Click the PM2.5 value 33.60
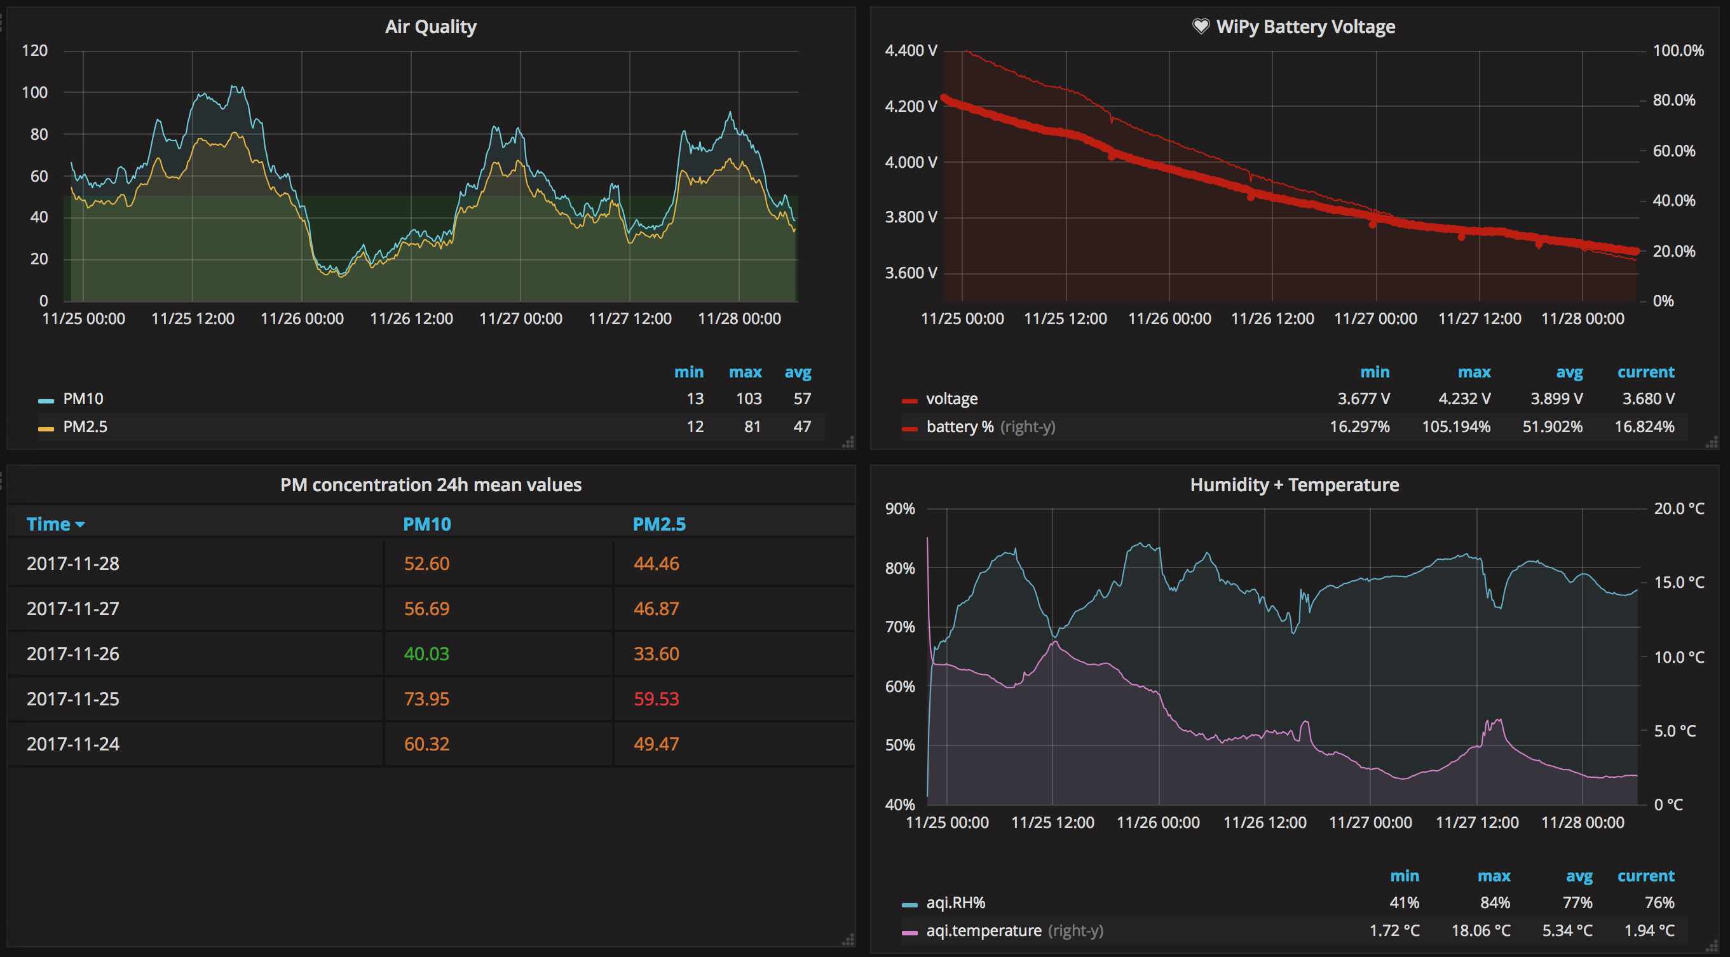The height and width of the screenshot is (957, 1730). coord(656,653)
